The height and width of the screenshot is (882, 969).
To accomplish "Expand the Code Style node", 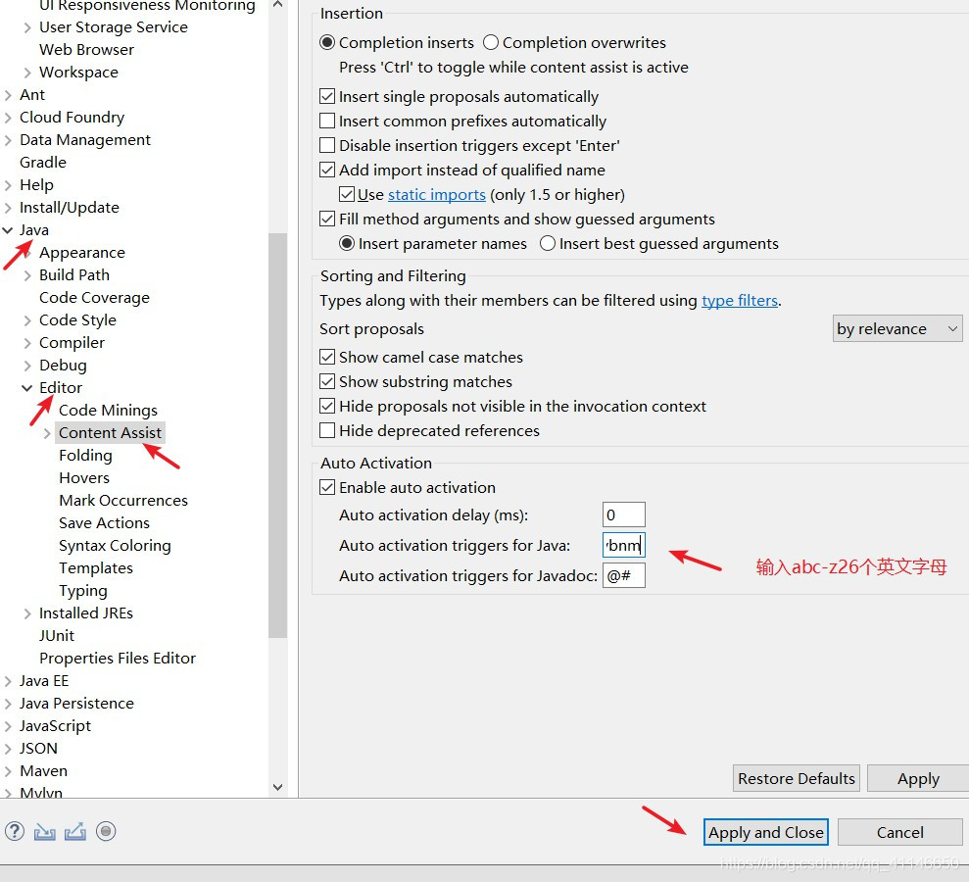I will (27, 320).
